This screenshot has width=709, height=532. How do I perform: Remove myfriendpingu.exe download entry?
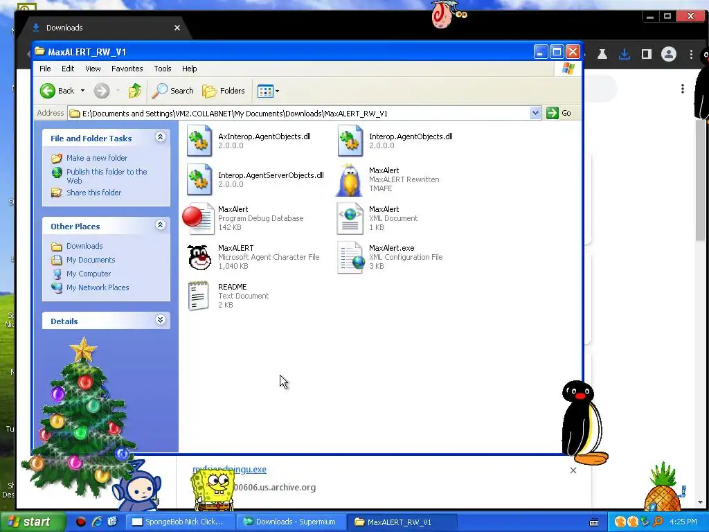tap(573, 470)
